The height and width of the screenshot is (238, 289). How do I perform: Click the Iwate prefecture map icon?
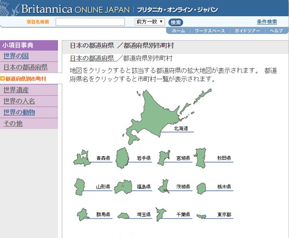coord(122,158)
